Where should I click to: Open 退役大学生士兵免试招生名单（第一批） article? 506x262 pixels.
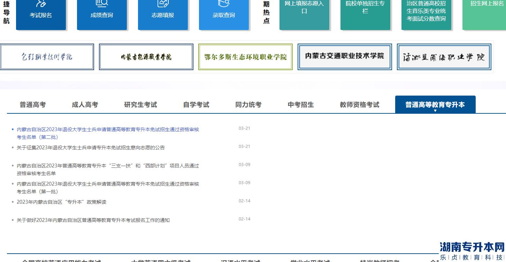coord(108,188)
